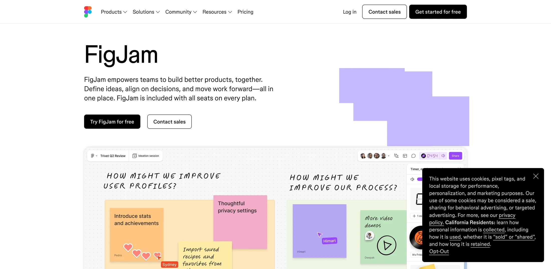
Task: Open the Resources menu
Action: coord(217,12)
